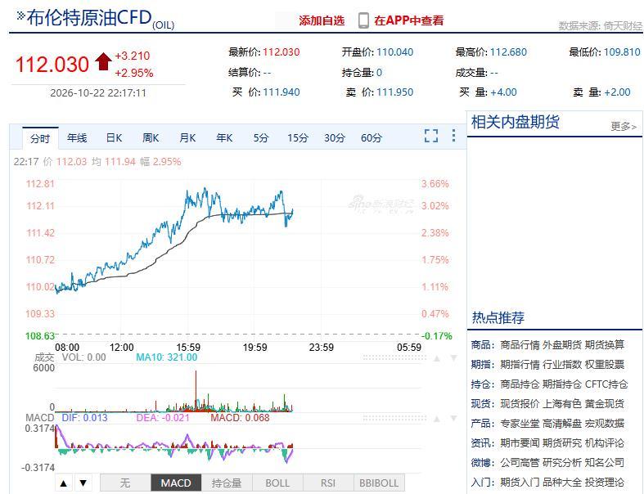This screenshot has width=644, height=494.
Task: Show the 30分 interval chart
Action: tap(335, 138)
